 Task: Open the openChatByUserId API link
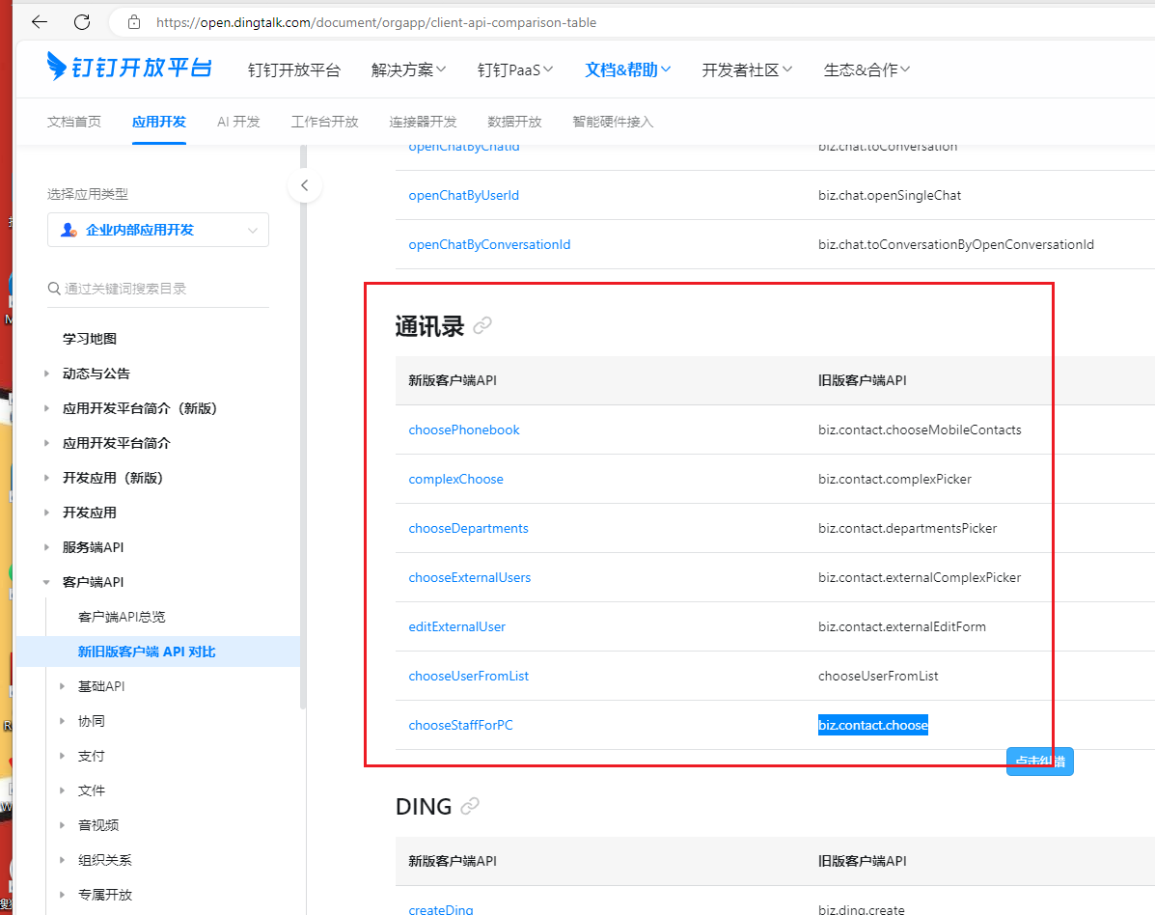coord(463,195)
